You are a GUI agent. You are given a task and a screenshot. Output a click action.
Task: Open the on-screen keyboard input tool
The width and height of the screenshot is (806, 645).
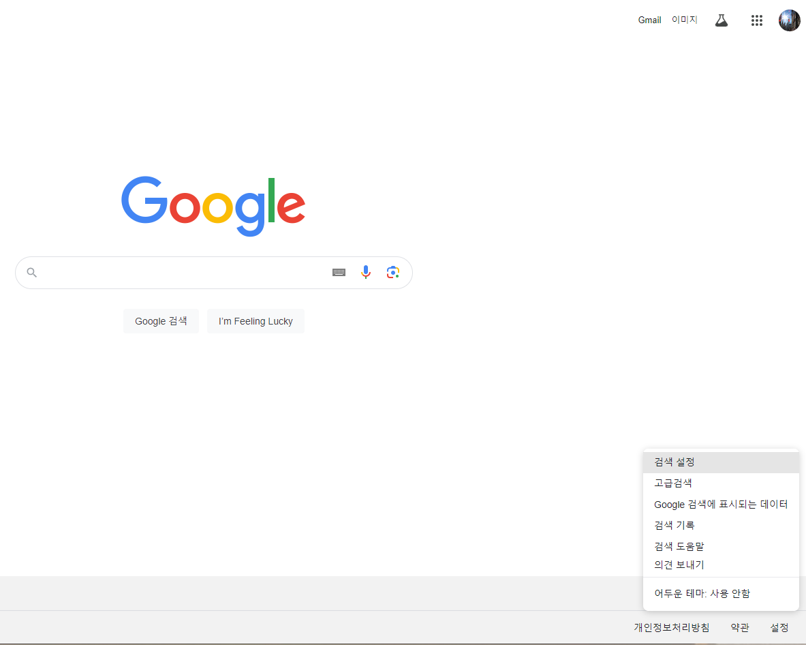(339, 273)
